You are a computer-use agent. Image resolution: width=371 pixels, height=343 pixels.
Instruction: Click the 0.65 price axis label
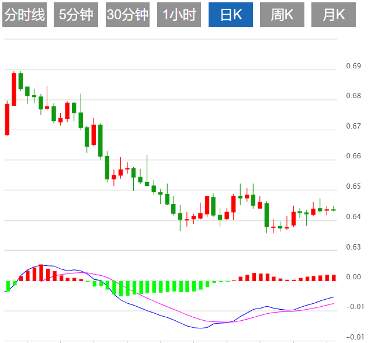coord(353,186)
